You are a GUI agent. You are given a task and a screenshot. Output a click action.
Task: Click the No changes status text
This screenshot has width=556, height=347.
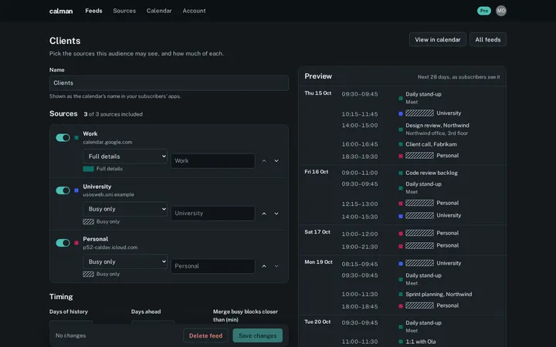(70, 335)
